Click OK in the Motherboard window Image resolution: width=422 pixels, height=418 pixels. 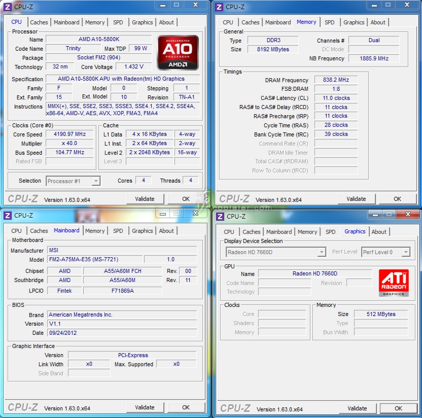(186, 407)
